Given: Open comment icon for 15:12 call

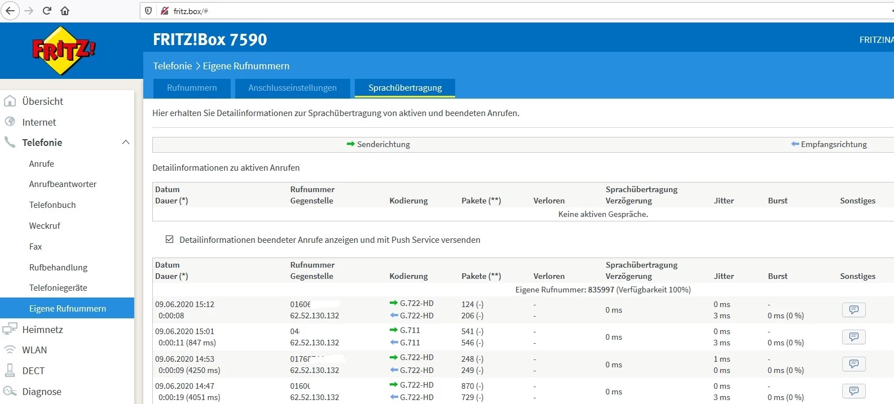Looking at the screenshot, I should coord(853,310).
